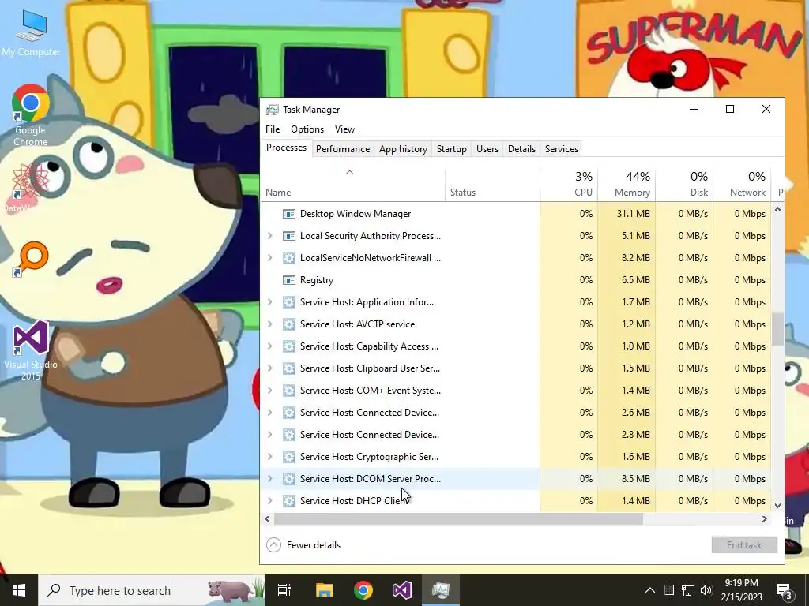Switch to the Startup tab
The image size is (809, 606).
(x=451, y=149)
